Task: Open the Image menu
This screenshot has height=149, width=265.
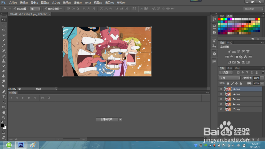Action: [34, 3]
